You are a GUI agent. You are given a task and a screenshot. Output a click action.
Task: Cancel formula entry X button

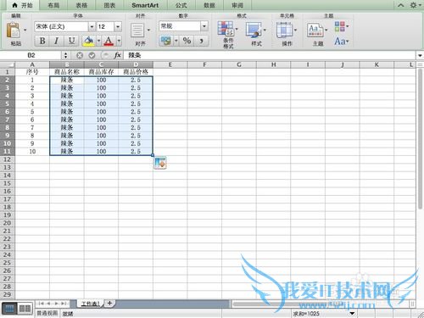click(80, 55)
